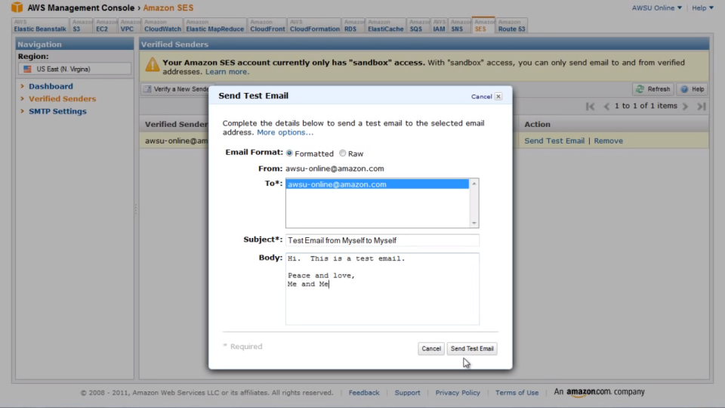
Task: Open Verified Senders navigation link
Action: tap(63, 98)
